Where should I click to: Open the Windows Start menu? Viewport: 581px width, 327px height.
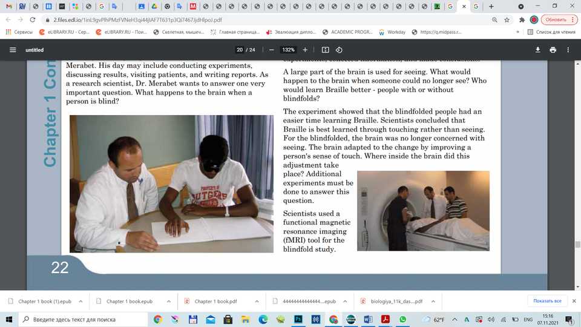9,319
